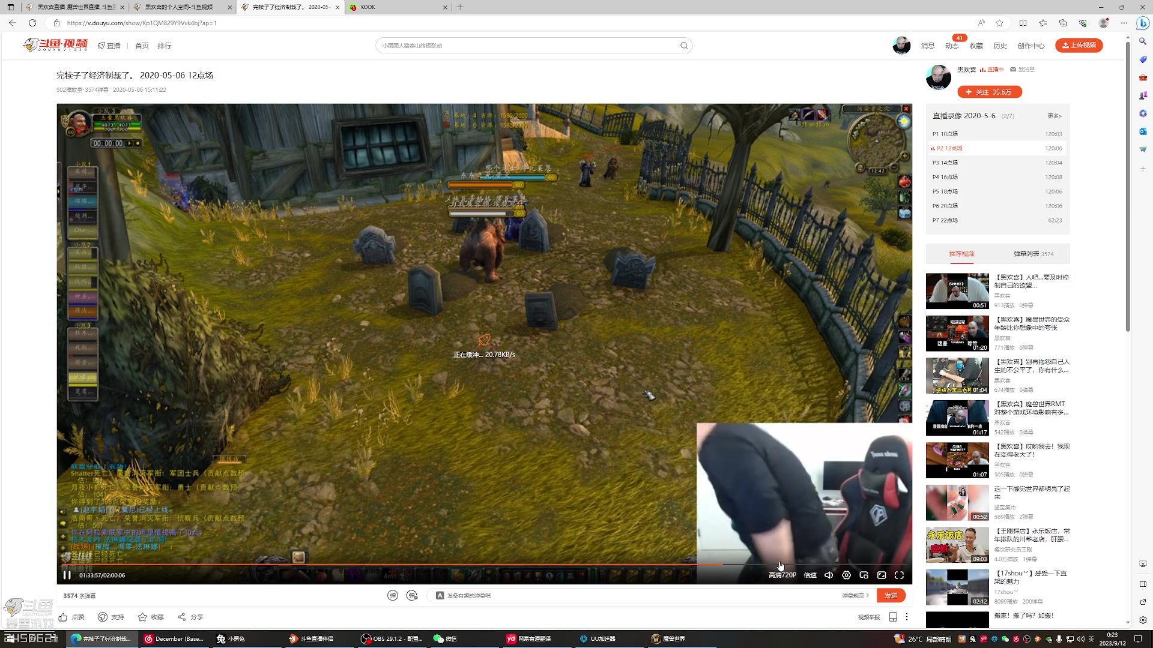Open the 排行 rankings page
Viewport: 1153px width, 648px height.
tap(165, 46)
